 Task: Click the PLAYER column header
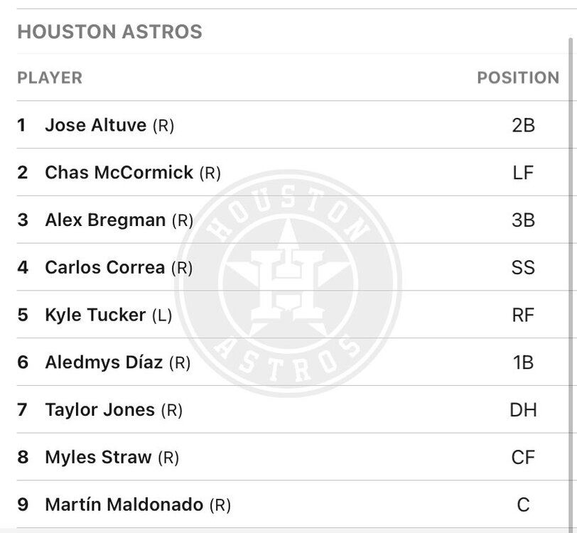[x=50, y=77]
